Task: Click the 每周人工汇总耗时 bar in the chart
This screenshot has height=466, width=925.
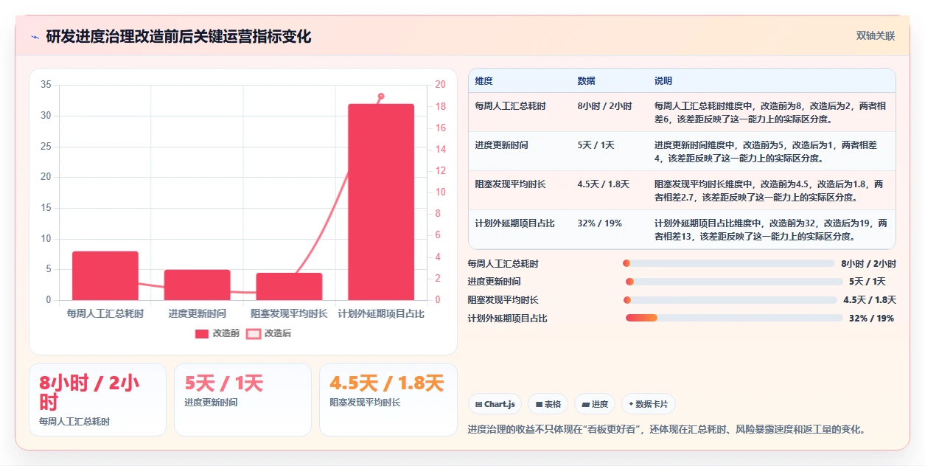Action: (105, 276)
